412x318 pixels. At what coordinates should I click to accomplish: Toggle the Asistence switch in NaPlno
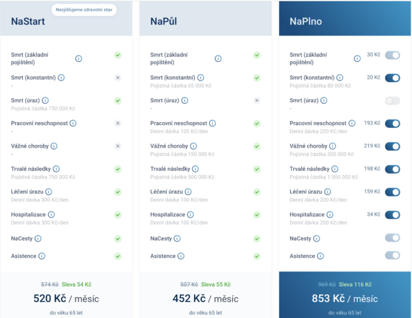(392, 255)
